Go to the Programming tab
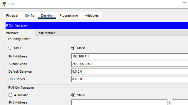 pyautogui.click(x=69, y=15)
